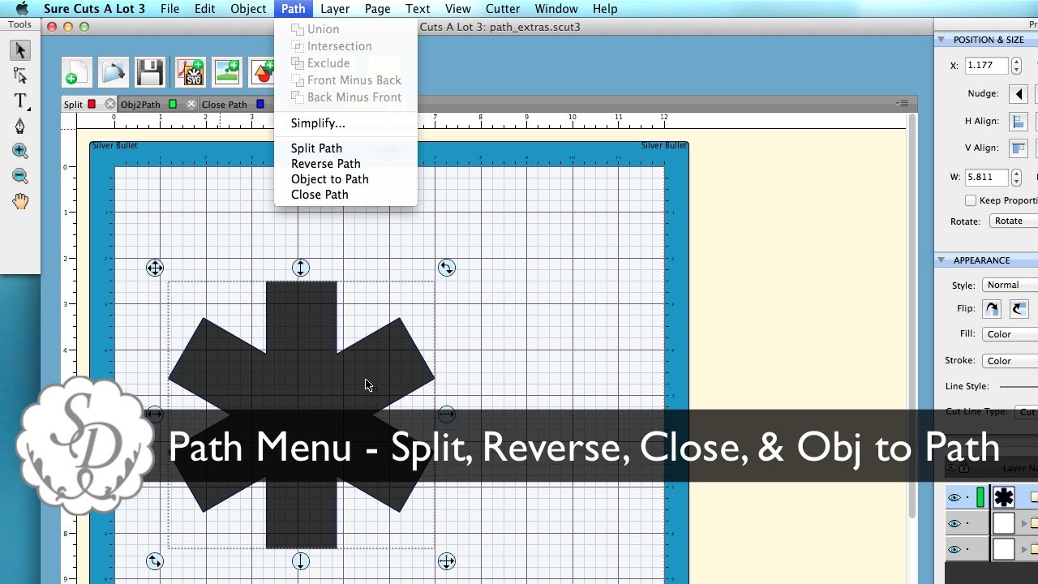Open the Fill type dropdown

[x=1010, y=334]
